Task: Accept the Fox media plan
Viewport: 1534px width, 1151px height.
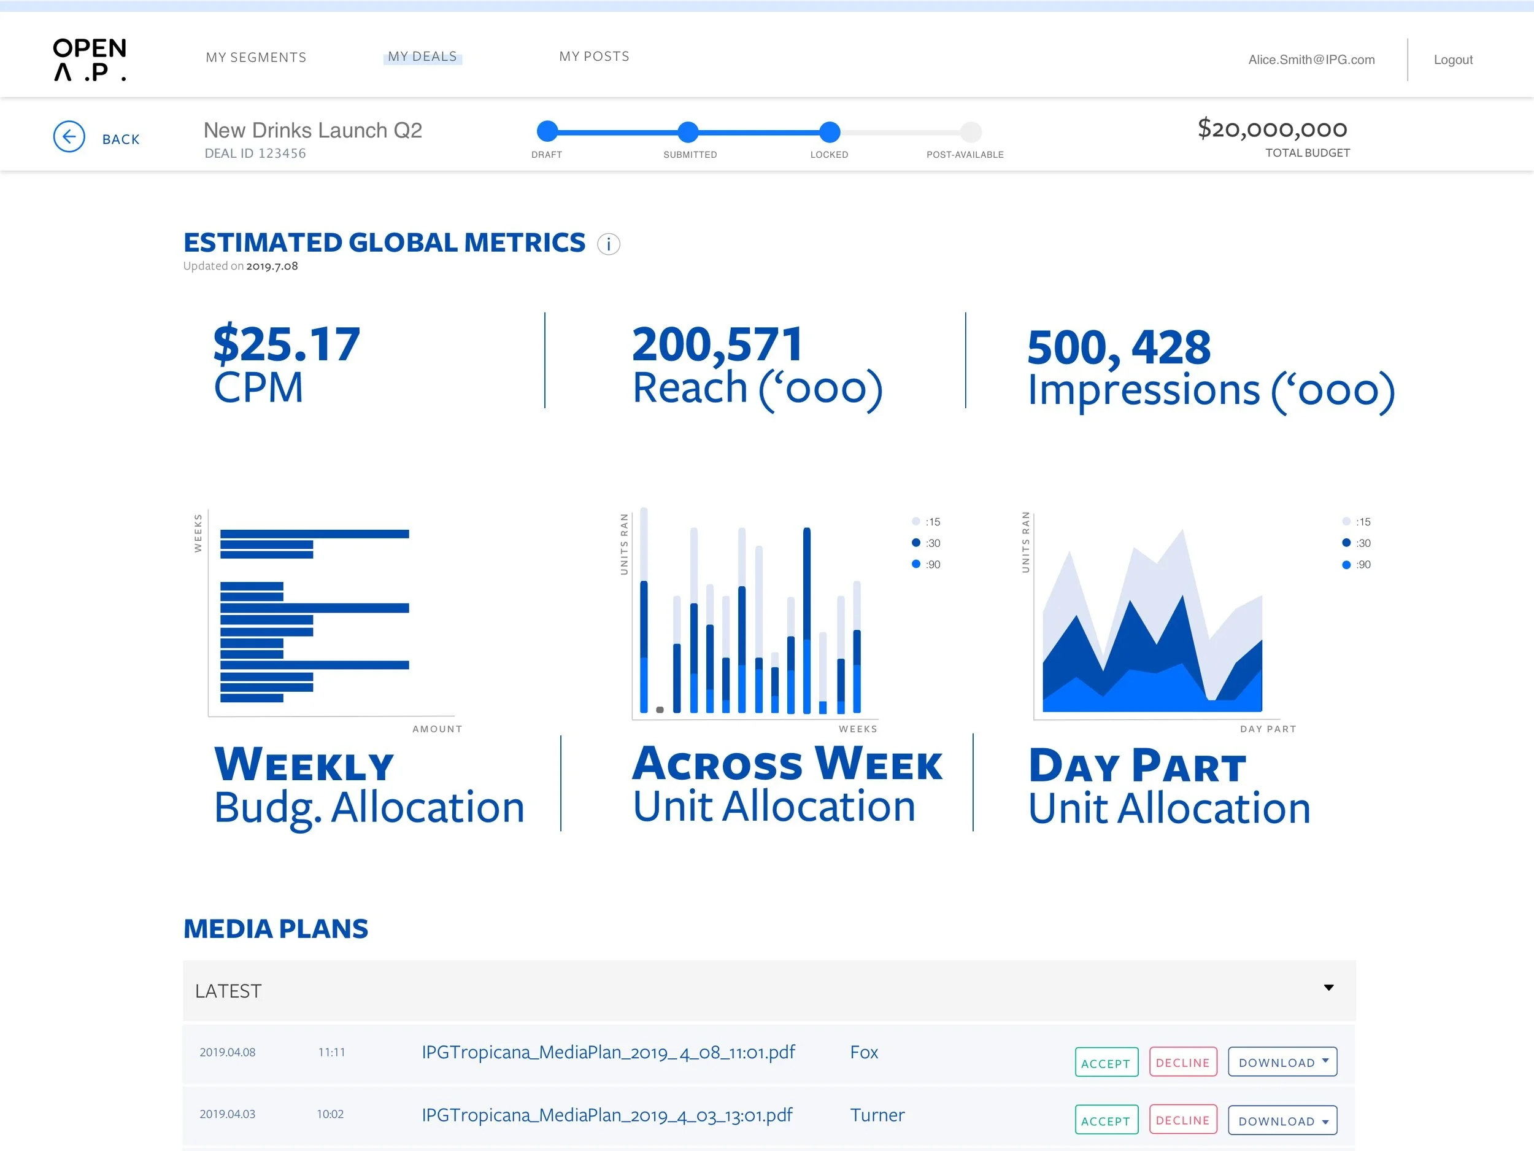Action: pyautogui.click(x=1106, y=1061)
